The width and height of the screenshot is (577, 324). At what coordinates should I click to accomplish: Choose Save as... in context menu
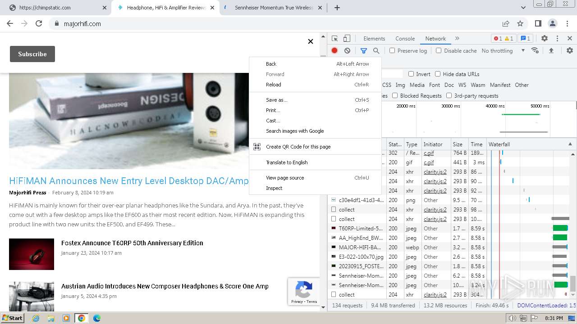[x=316, y=100]
